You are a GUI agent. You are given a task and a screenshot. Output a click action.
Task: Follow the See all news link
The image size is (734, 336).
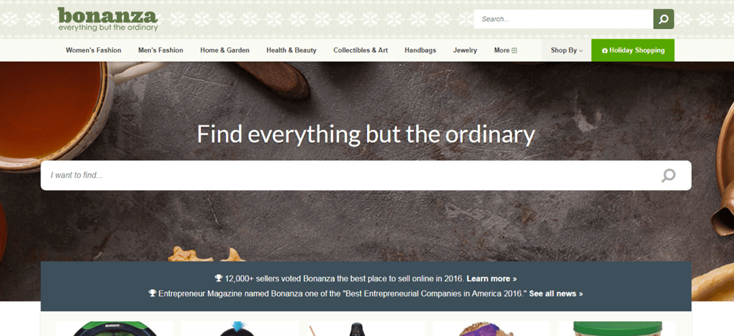(x=556, y=293)
